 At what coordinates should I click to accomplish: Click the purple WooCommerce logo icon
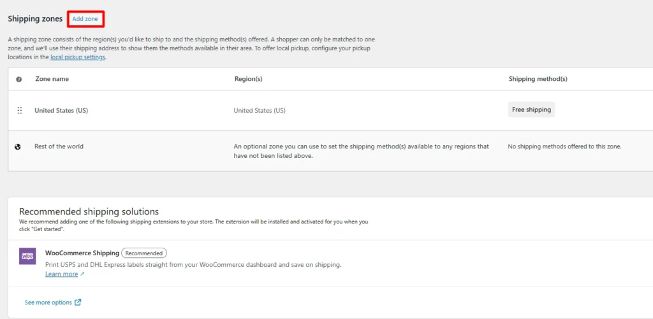(x=27, y=256)
